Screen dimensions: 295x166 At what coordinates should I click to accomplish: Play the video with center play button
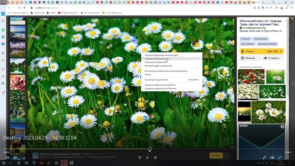[147, 158]
